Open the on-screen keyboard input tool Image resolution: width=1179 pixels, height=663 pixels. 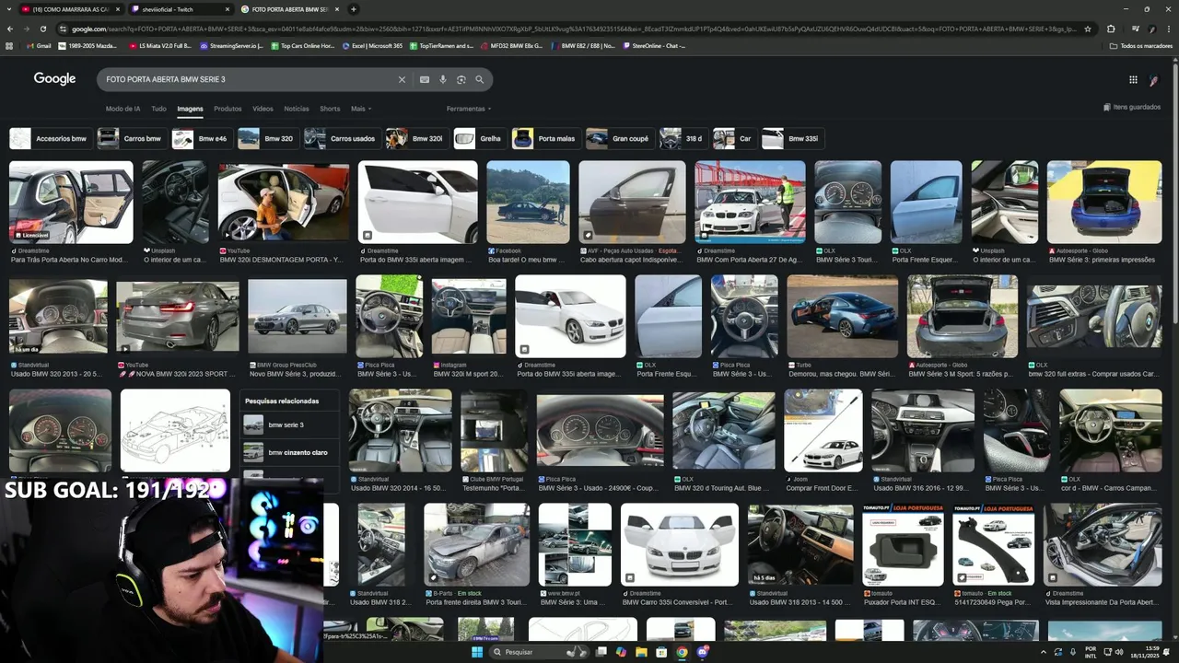[425, 80]
